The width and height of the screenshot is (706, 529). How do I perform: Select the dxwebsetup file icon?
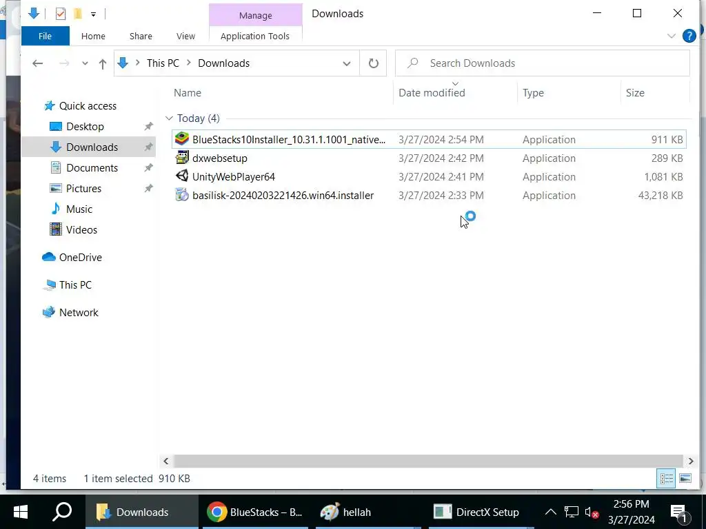tap(182, 158)
